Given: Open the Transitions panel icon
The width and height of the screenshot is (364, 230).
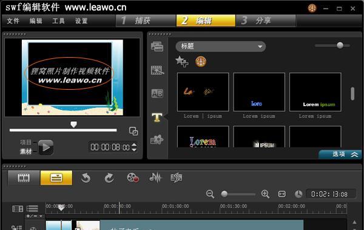Looking at the screenshot, I should coord(157,70).
